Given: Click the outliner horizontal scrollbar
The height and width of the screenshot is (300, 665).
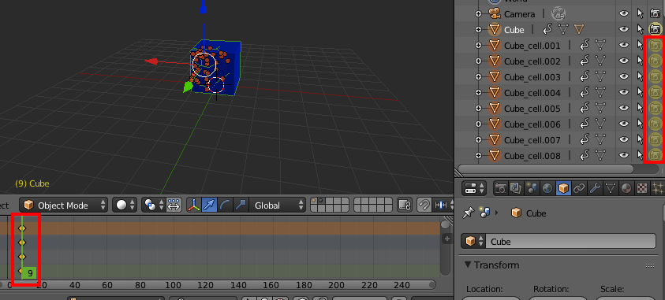Looking at the screenshot, I should pyautogui.click(x=545, y=169).
